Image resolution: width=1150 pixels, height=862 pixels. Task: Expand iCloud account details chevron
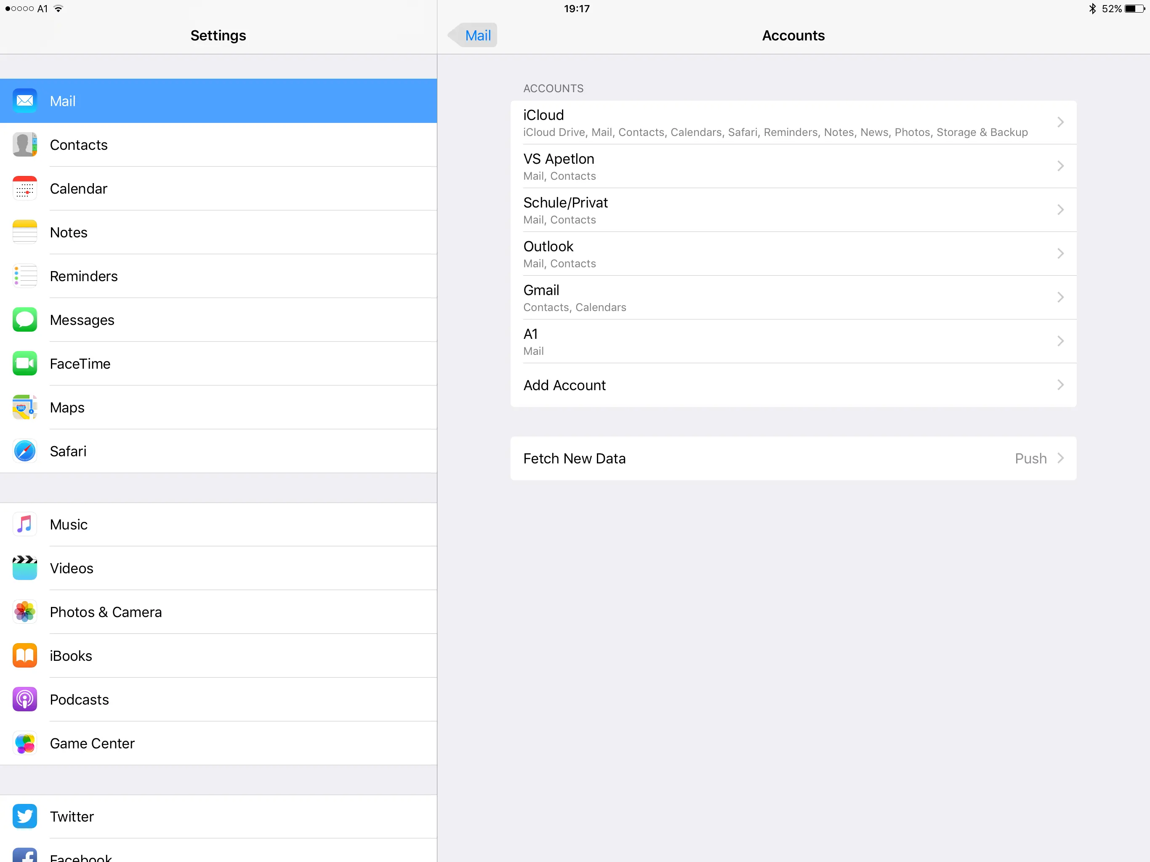pos(1060,123)
